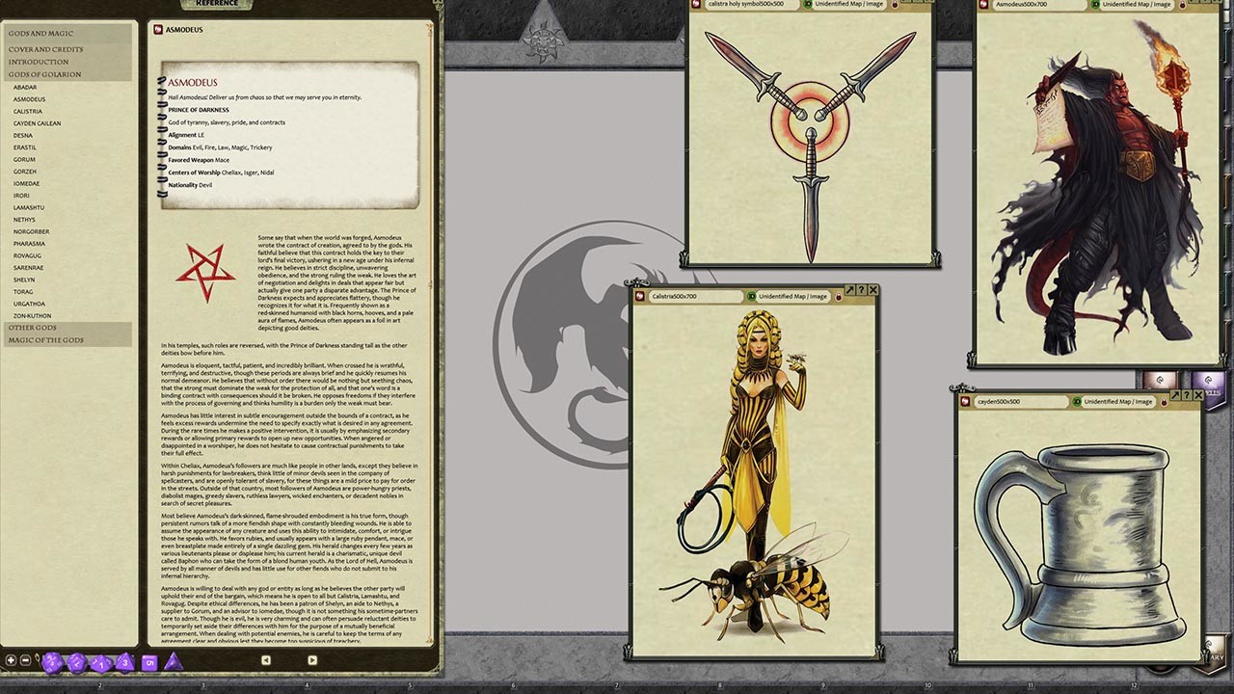Roll the purple d4 die
1234x694 pixels.
pos(174,662)
